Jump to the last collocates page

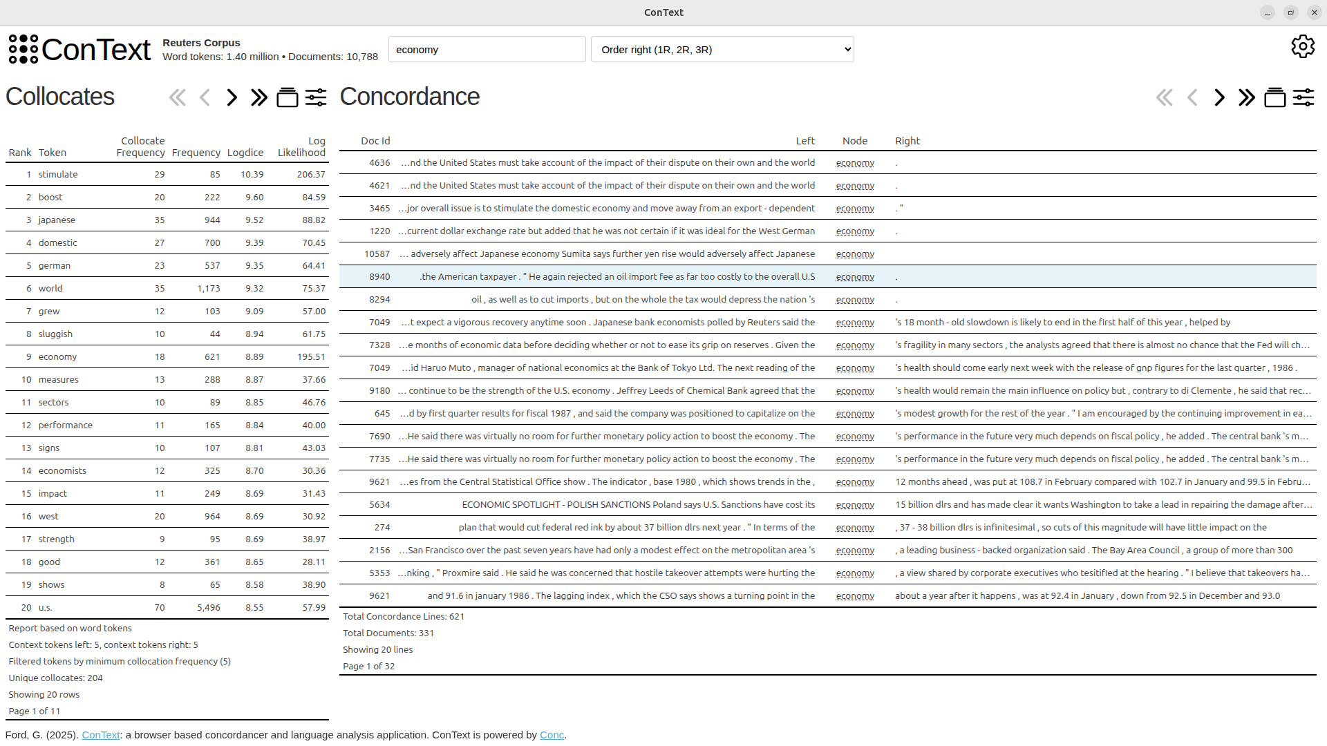[x=258, y=97]
